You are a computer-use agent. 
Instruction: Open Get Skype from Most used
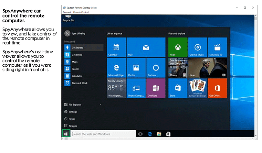84,55
